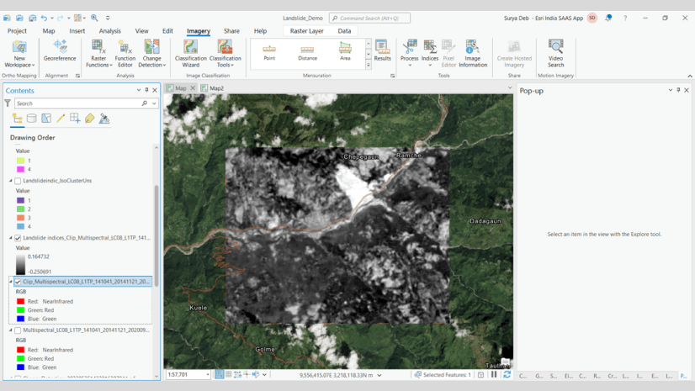Uncheck the Landslide indices_Clip_Multispectral layer
The height and width of the screenshot is (391, 695).
click(18, 238)
